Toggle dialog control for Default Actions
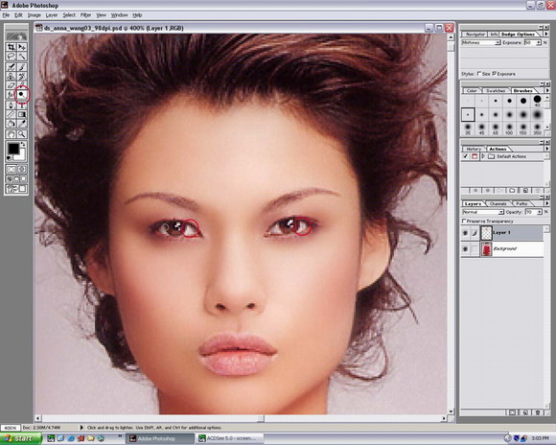556x445 pixels. [475, 156]
